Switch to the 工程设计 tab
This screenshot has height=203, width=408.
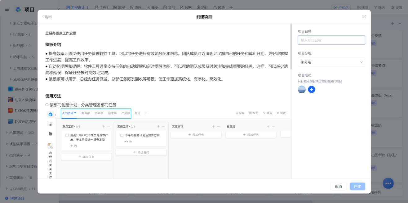(75, 7)
